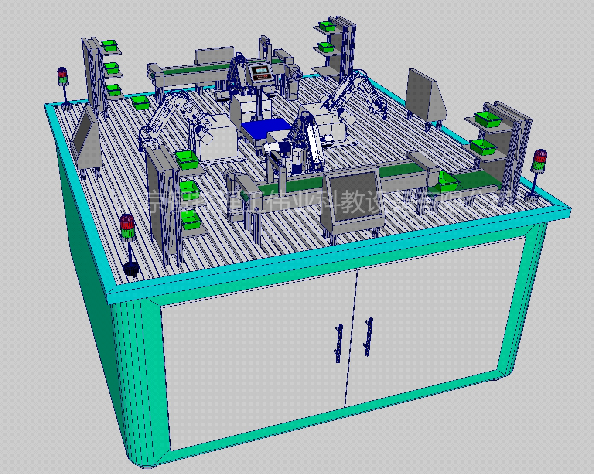Click the back-left signal tower light
Screen dimensions: 594x474
coord(63,77)
